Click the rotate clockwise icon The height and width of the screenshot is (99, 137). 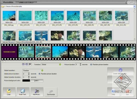click(23, 64)
